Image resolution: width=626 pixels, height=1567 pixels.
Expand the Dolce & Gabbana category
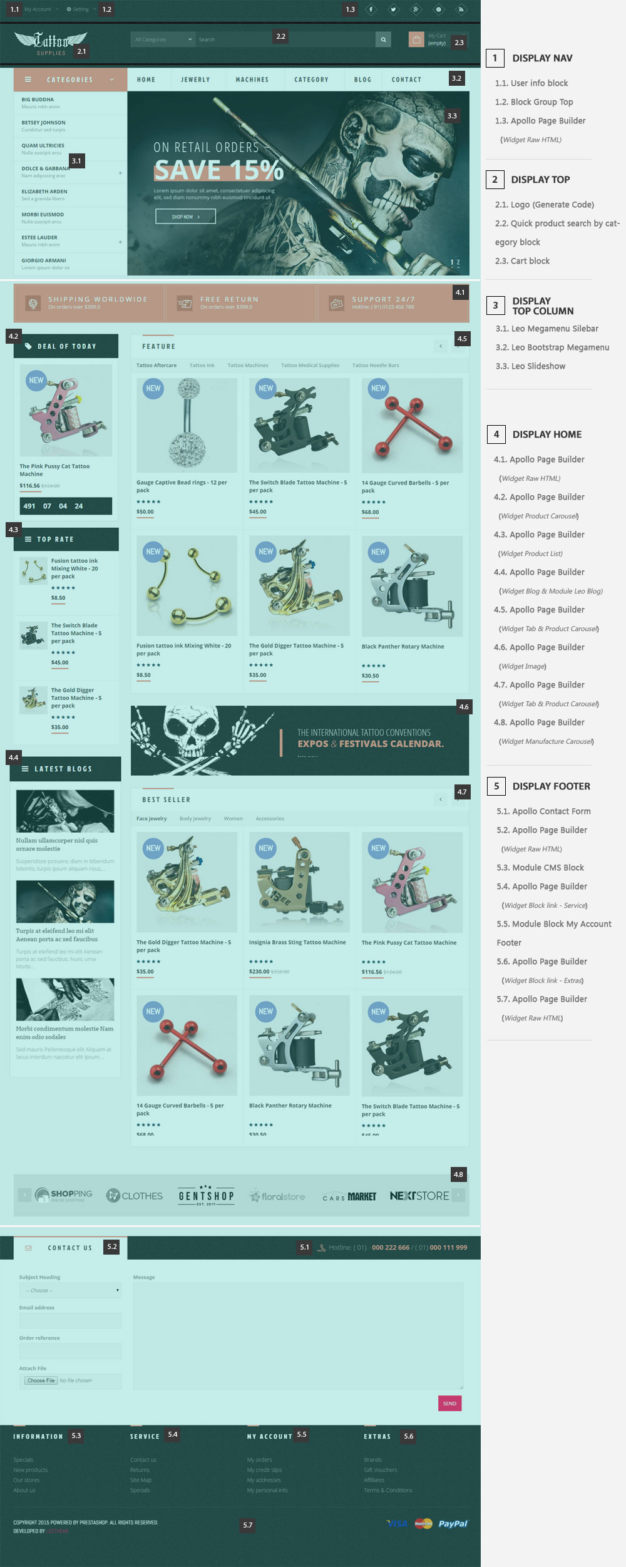point(120,173)
